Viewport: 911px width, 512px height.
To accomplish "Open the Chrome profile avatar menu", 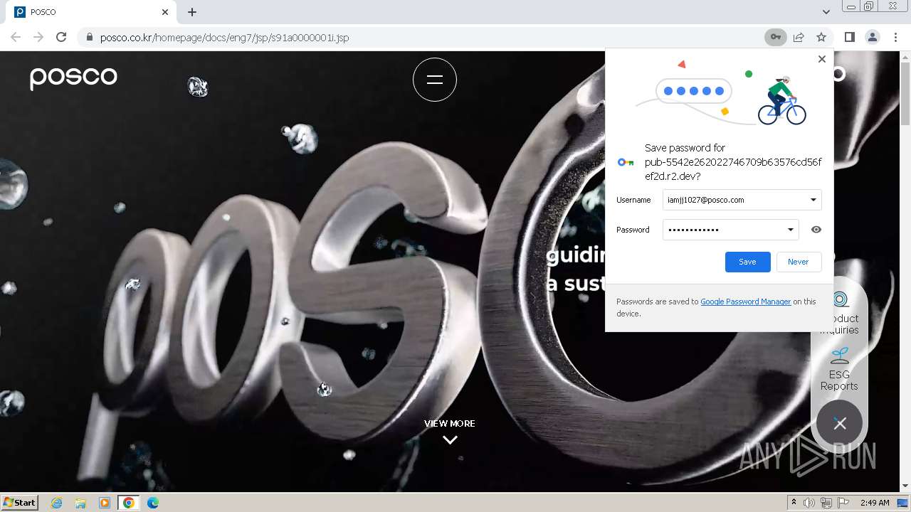I will (872, 37).
